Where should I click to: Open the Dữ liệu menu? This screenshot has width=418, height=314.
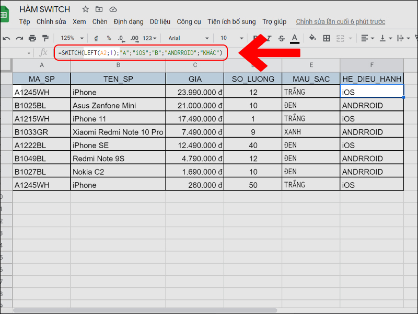coord(160,21)
